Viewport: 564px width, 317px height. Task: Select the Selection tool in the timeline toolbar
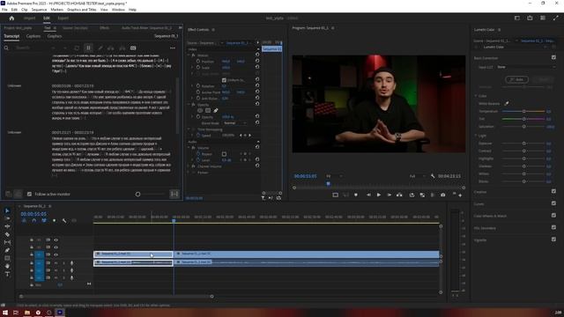coord(7,210)
